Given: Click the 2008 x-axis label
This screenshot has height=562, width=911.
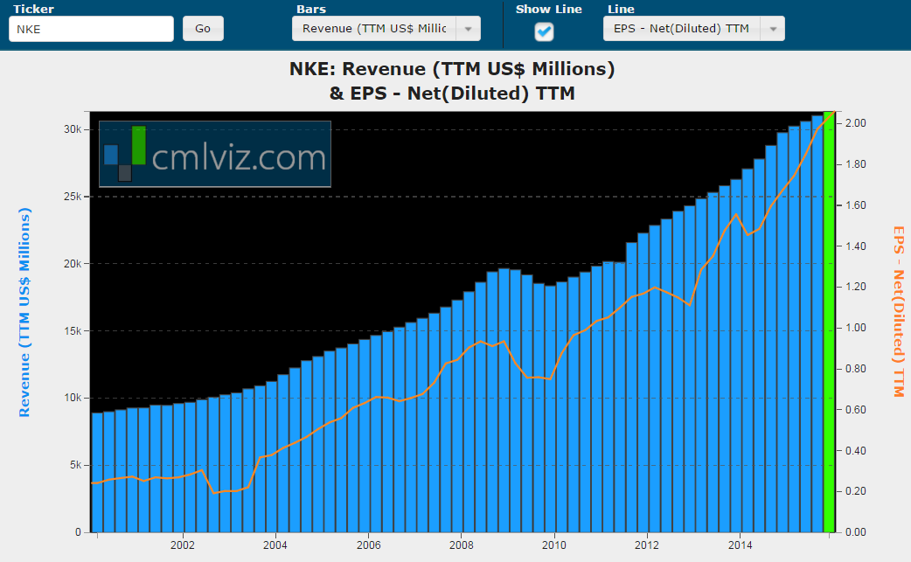Looking at the screenshot, I should 462,545.
